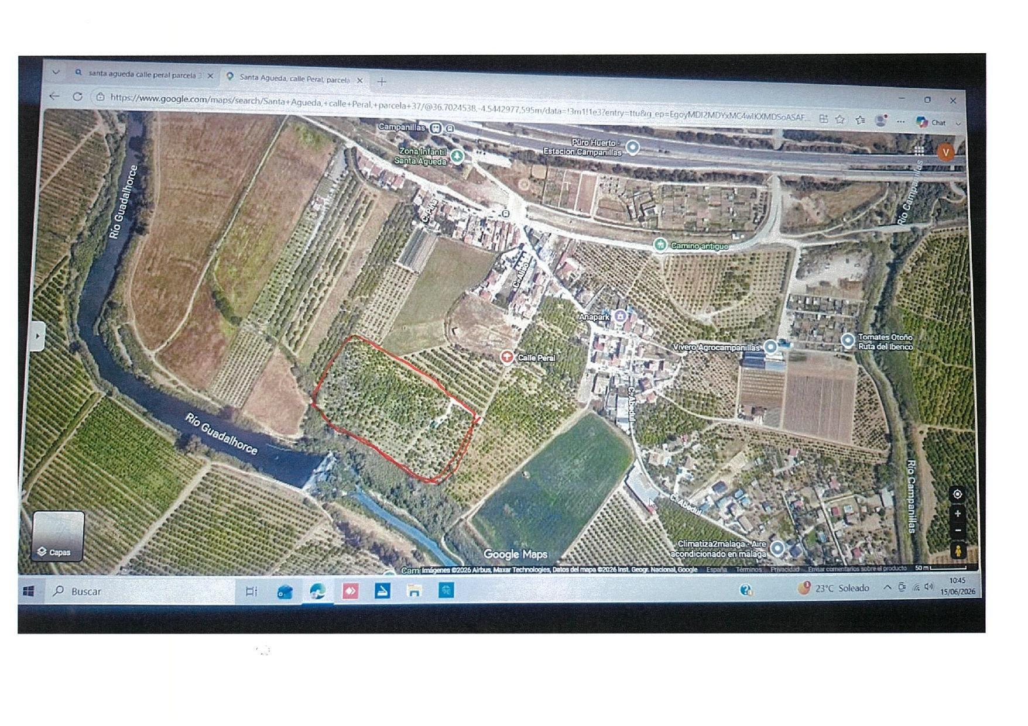The width and height of the screenshot is (1028, 726).
Task: Open Vivero Agrocampanillas place marker
Action: 771,347
